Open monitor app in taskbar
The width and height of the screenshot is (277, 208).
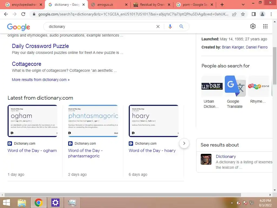coord(72,203)
